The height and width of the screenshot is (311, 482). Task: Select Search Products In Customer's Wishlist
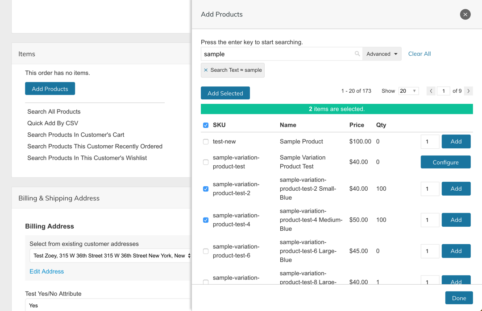87,158
